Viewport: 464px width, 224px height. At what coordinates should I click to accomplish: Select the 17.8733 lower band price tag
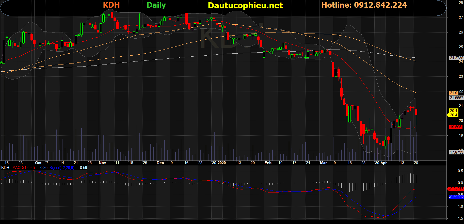click(x=456, y=152)
